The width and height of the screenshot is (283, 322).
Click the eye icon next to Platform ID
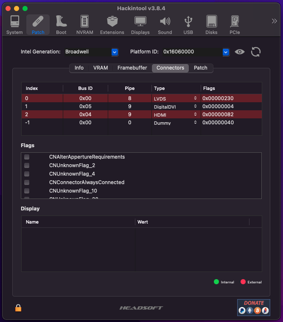click(x=239, y=52)
